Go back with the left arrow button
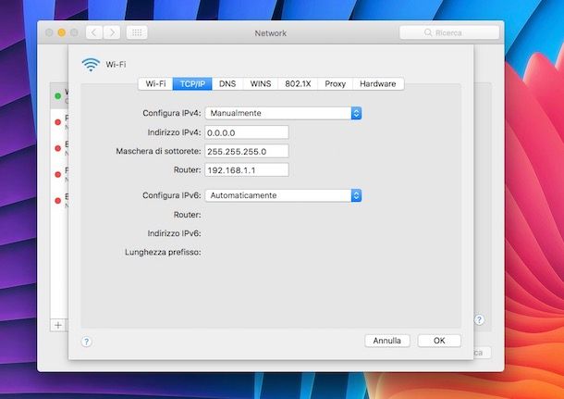This screenshot has height=399, width=564. pyautogui.click(x=94, y=32)
